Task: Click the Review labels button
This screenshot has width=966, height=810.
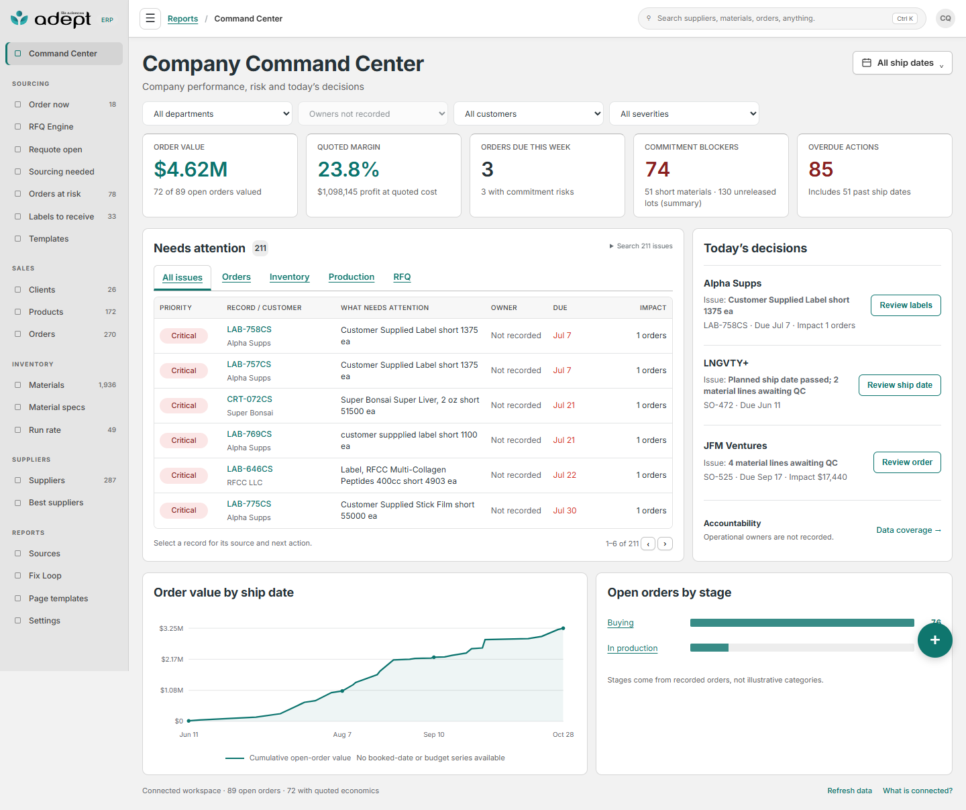Action: pyautogui.click(x=906, y=305)
